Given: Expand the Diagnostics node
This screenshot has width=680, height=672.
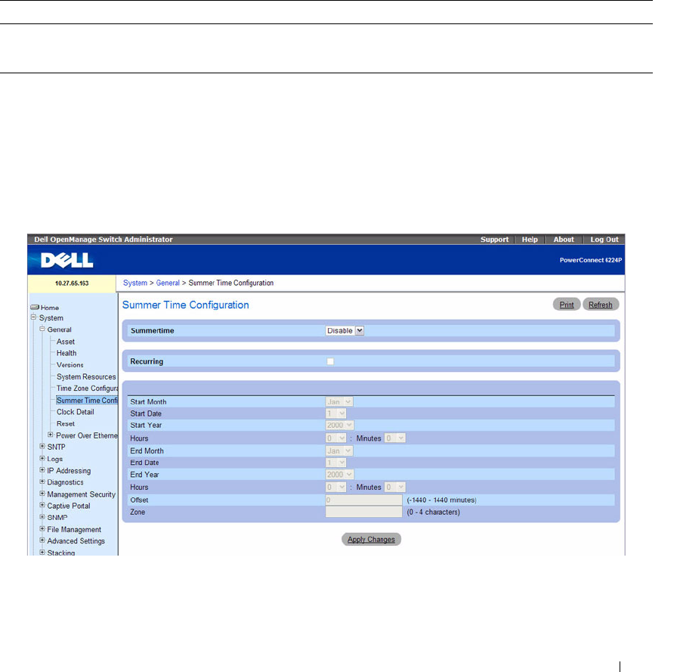Looking at the screenshot, I should tap(42, 482).
